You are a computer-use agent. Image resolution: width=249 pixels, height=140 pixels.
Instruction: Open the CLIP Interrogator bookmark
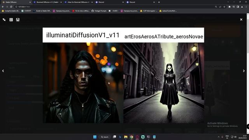click(x=149, y=11)
